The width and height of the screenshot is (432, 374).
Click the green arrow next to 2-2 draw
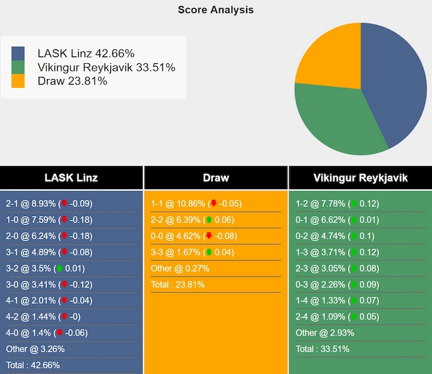click(x=209, y=220)
